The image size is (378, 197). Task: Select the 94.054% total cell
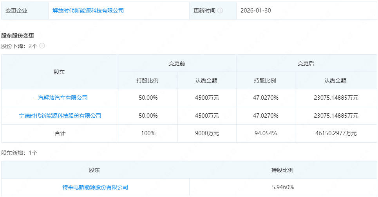click(x=266, y=134)
